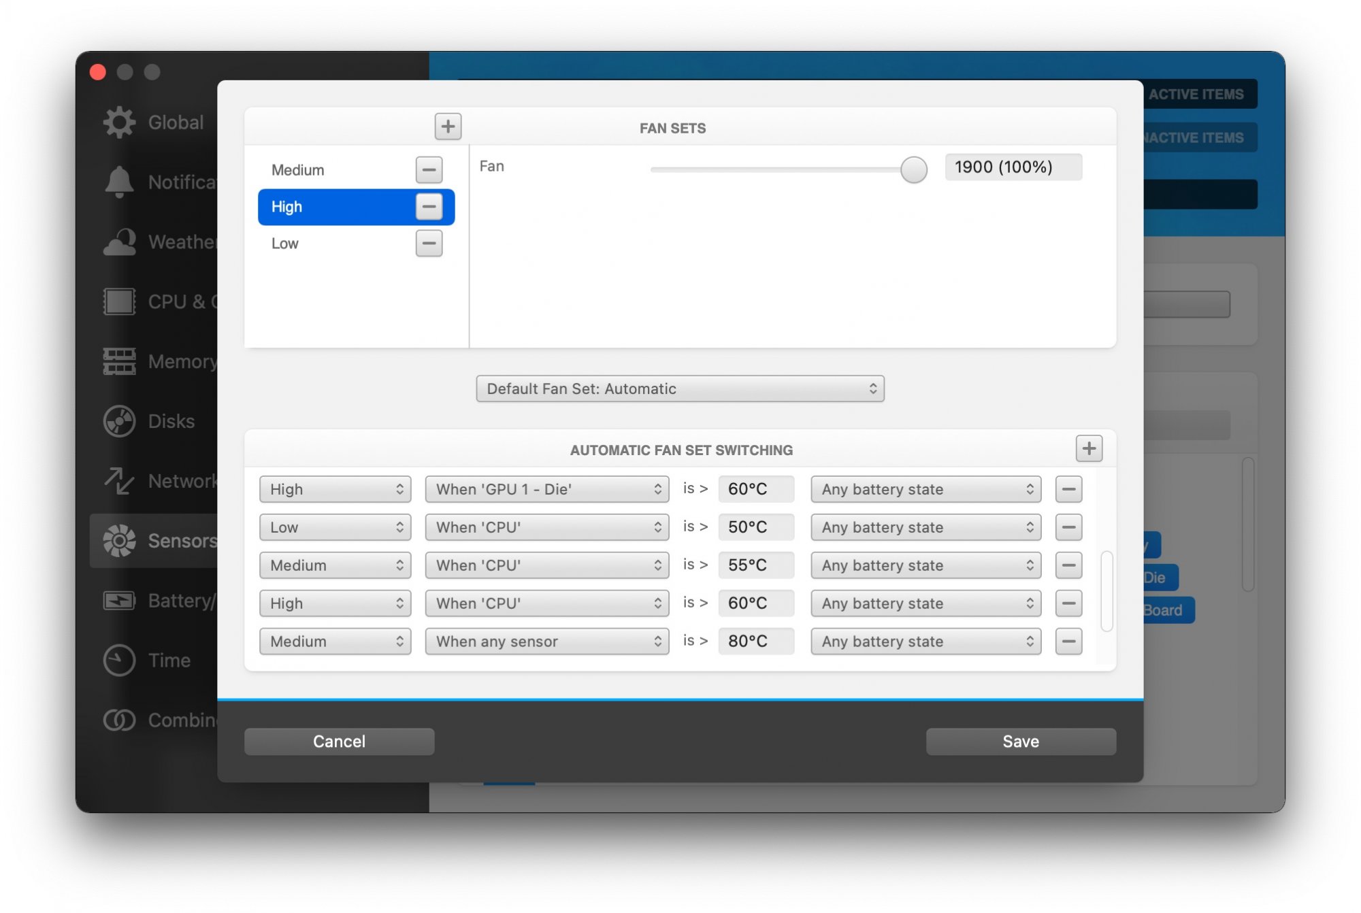This screenshot has width=1361, height=913.
Task: Remove the 'any sensor' 80°C rule
Action: click(x=1068, y=642)
